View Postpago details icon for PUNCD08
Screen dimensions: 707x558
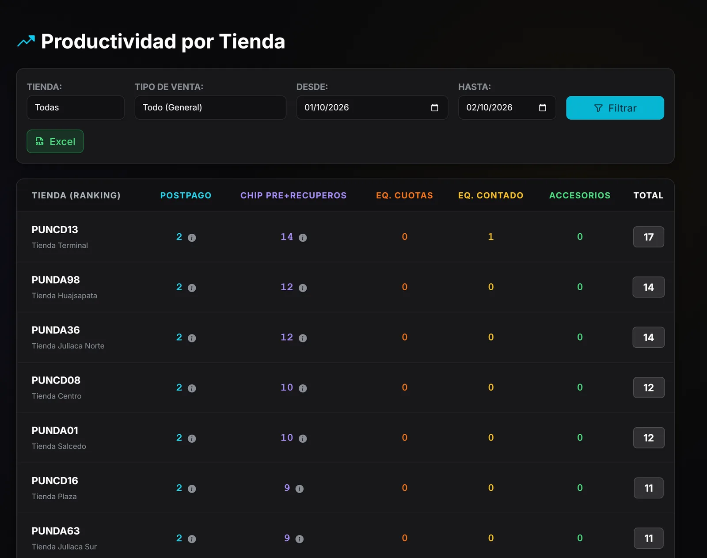[192, 388]
